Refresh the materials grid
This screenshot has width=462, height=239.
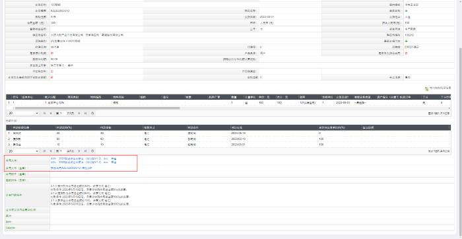click(x=93, y=113)
